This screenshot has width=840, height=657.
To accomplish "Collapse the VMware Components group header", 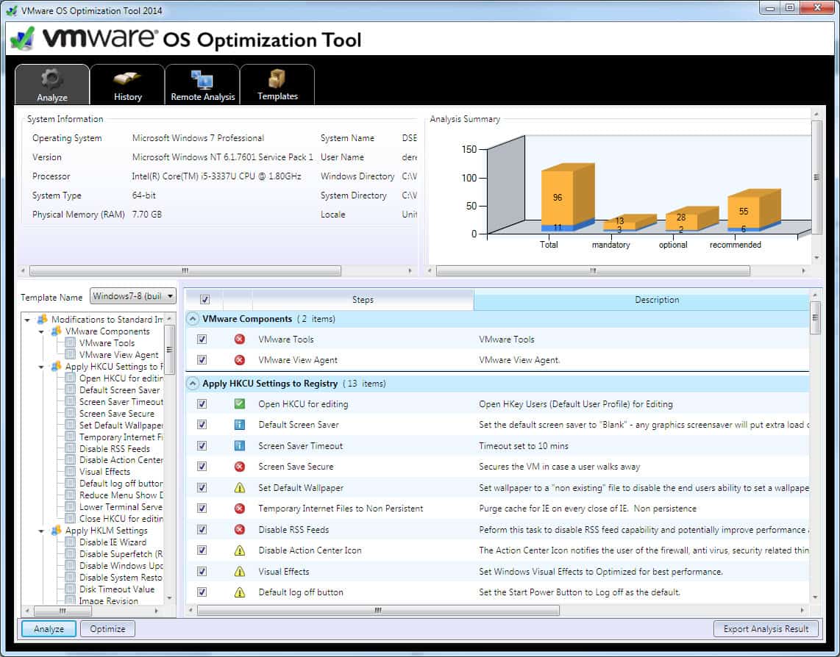I will [x=192, y=319].
